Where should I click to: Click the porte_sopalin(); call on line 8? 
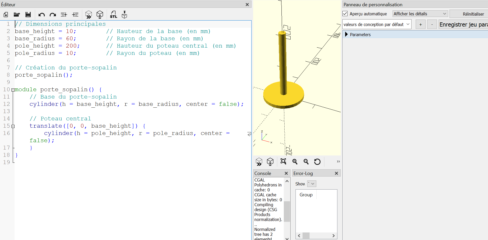click(44, 75)
